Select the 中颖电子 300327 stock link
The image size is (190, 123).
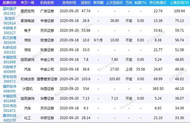9,30
